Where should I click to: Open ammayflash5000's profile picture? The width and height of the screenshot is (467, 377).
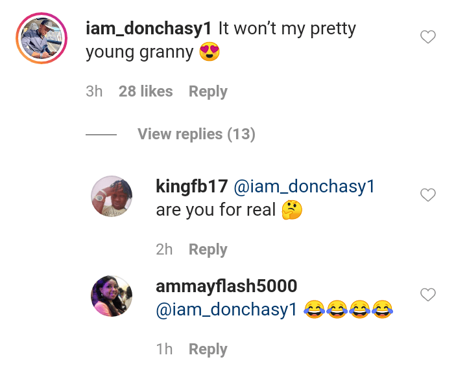[x=112, y=295]
